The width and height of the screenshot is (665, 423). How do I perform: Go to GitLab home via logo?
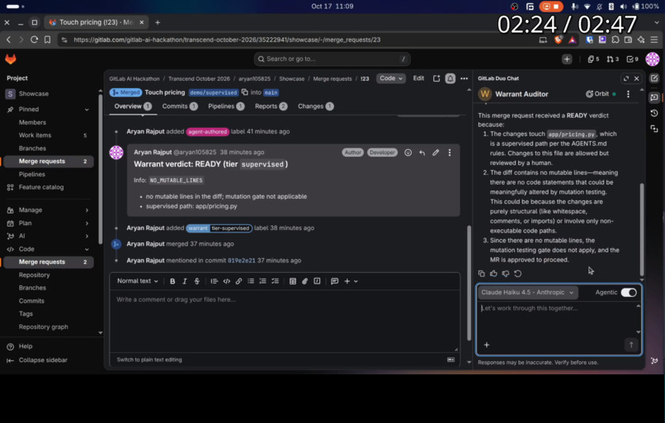[11, 59]
